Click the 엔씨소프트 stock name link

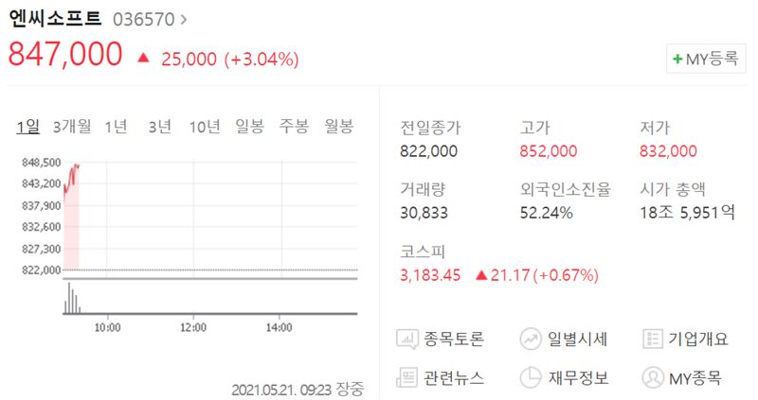point(56,18)
